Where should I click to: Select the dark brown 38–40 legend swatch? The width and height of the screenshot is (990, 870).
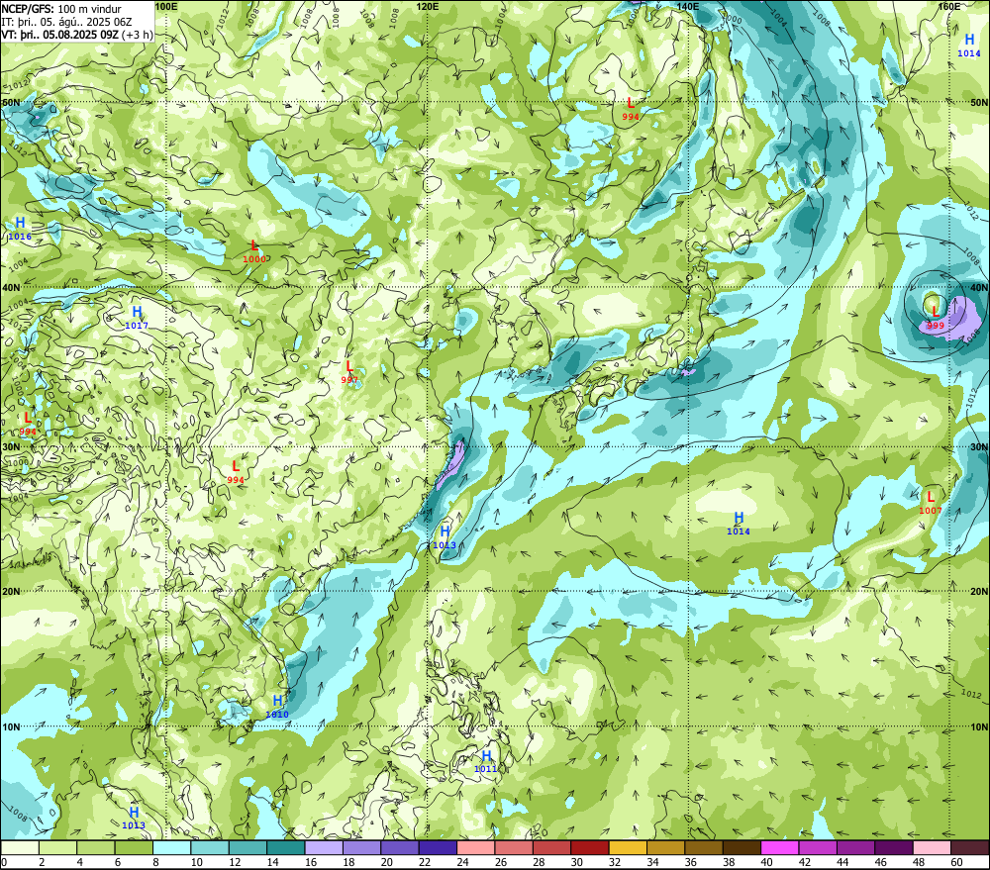click(x=742, y=848)
